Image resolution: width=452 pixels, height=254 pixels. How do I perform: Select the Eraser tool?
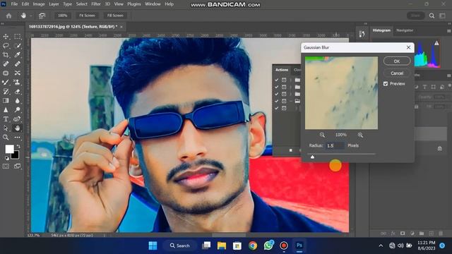[x=17, y=92]
